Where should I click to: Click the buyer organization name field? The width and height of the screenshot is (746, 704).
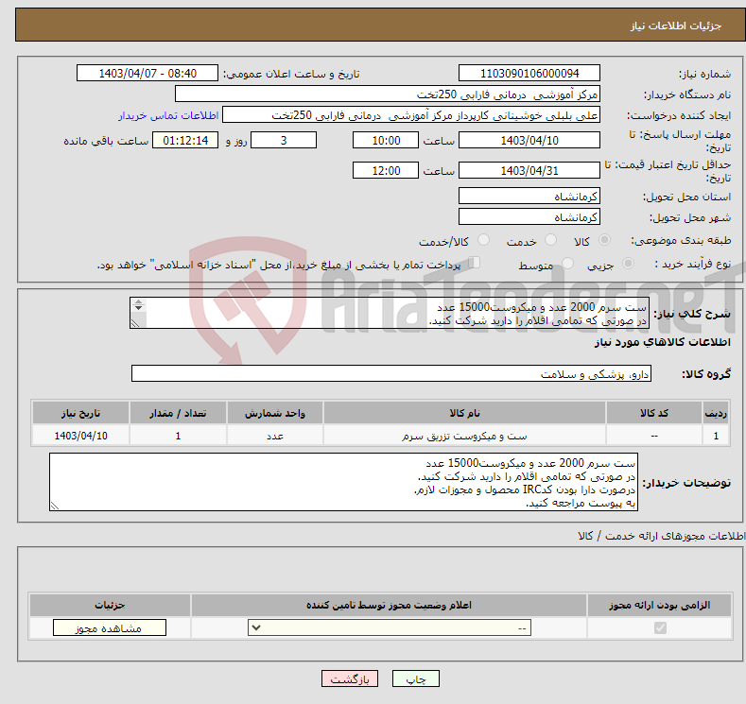coord(388,94)
